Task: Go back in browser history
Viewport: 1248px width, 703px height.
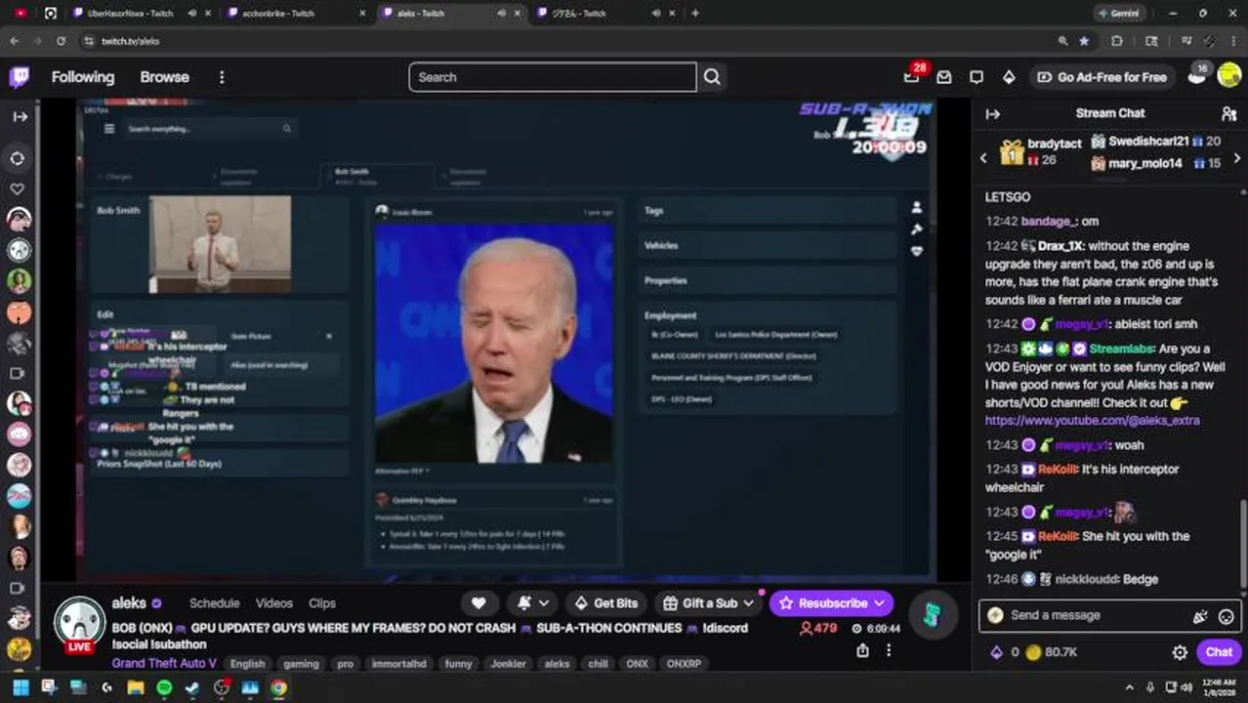Action: pyautogui.click(x=14, y=41)
